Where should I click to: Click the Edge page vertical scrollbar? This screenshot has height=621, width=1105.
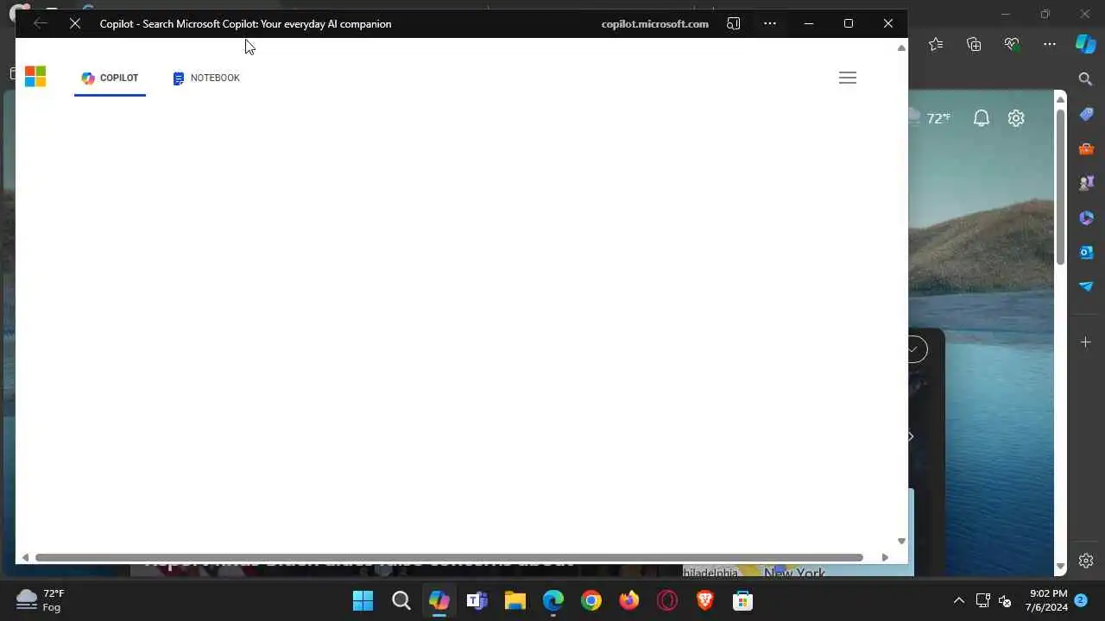[1060, 186]
